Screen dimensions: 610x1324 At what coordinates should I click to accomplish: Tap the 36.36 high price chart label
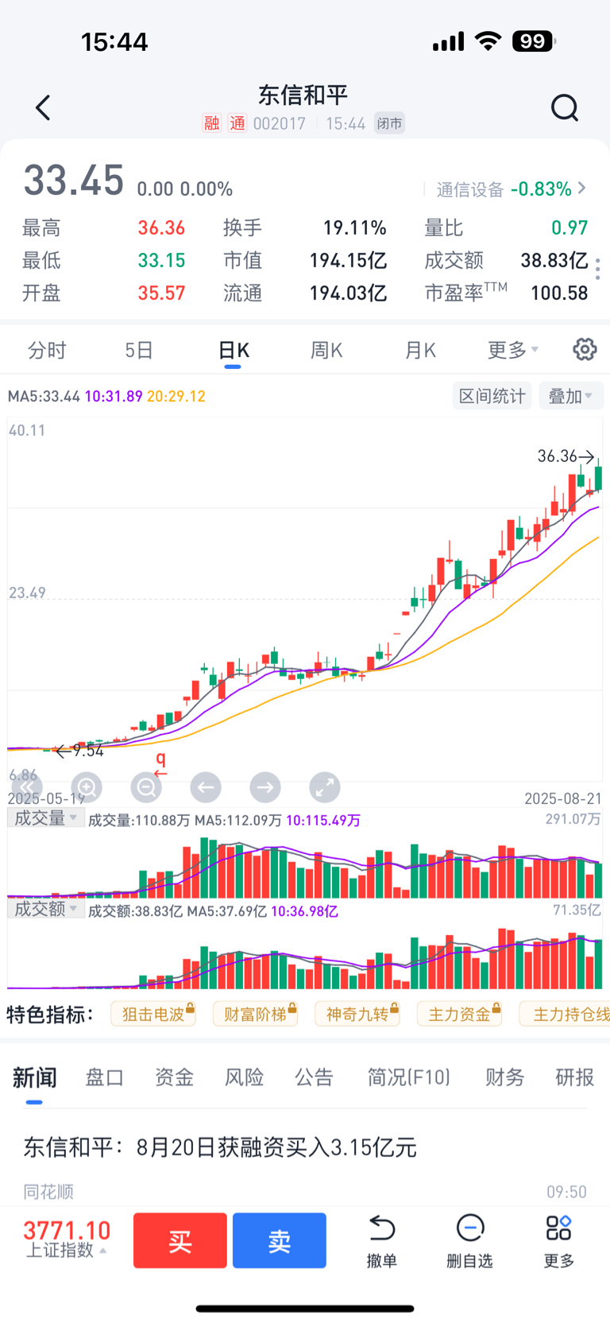[557, 456]
